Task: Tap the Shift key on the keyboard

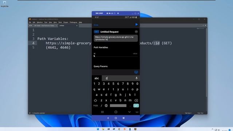Action: point(95,100)
